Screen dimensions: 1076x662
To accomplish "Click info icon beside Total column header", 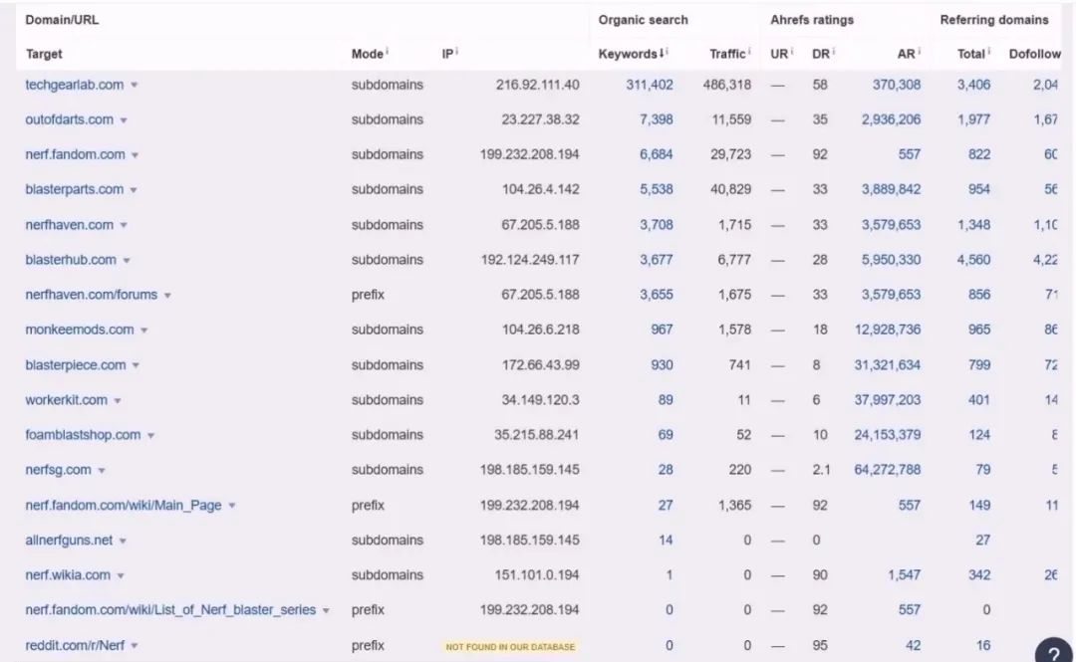I will (x=989, y=53).
